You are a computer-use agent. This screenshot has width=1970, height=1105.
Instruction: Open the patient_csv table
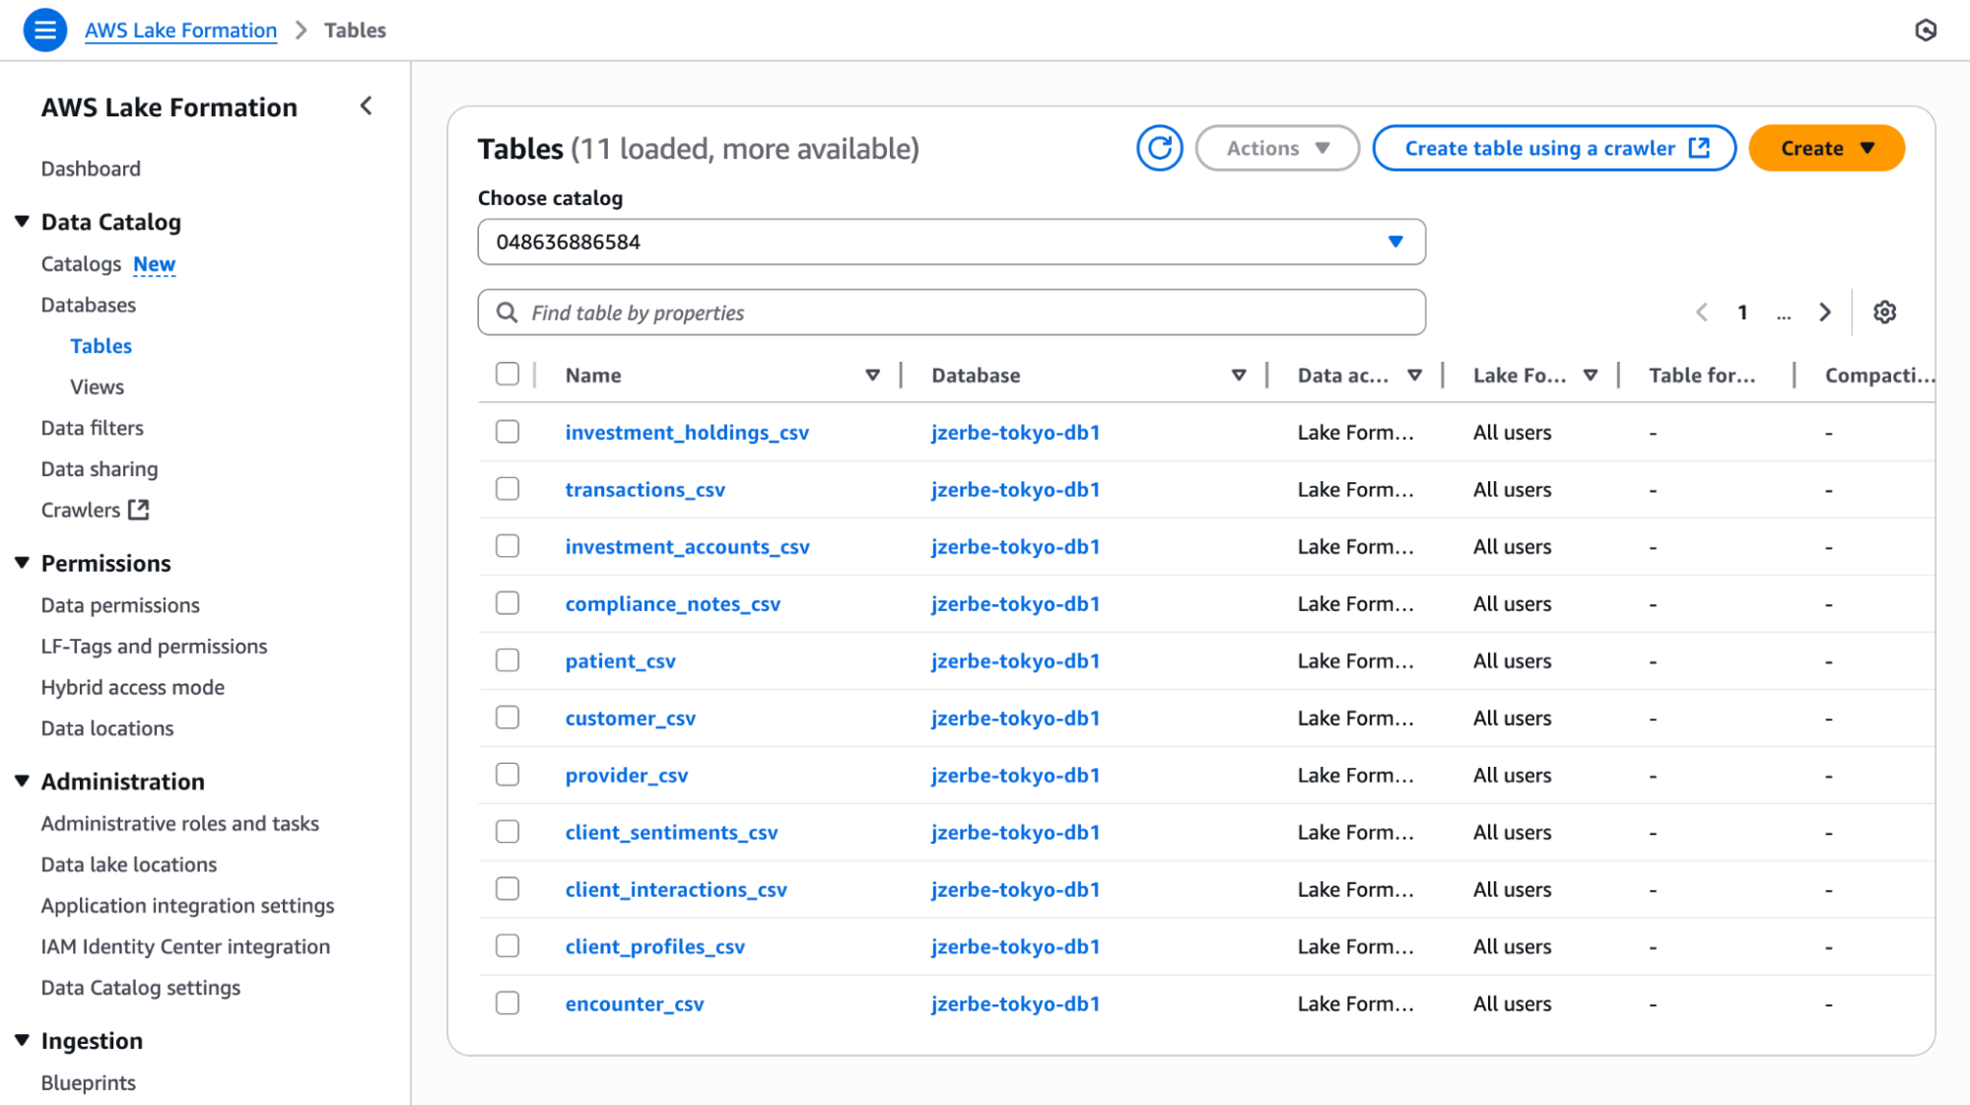(x=620, y=661)
